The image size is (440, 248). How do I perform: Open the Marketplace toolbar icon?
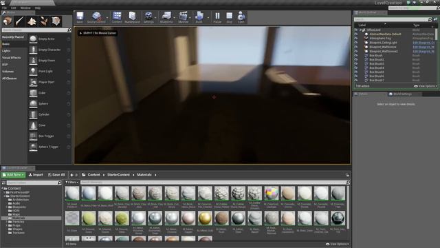[x=132, y=17]
